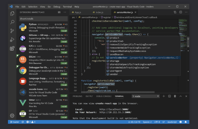Close the serviceWorker.js tab
The image size is (198, 129).
click(135, 12)
